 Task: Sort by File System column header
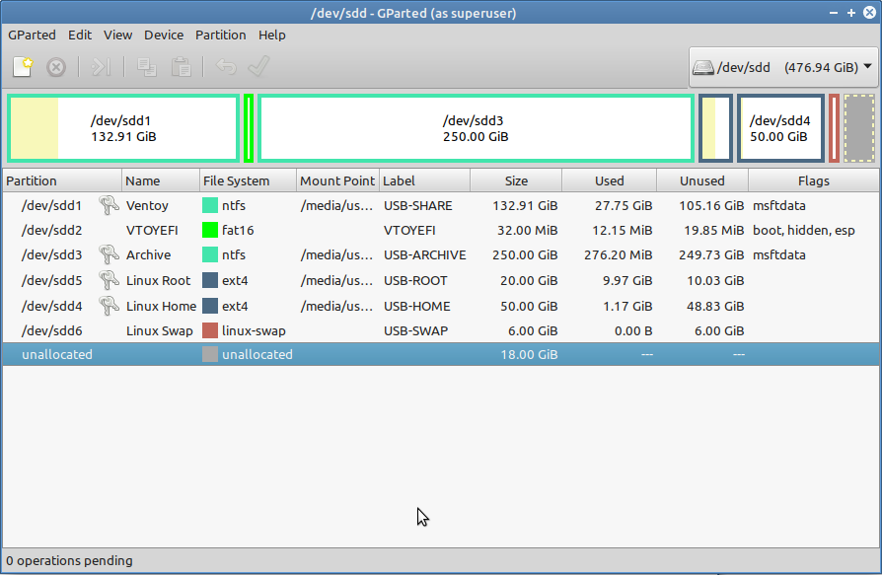coord(248,181)
